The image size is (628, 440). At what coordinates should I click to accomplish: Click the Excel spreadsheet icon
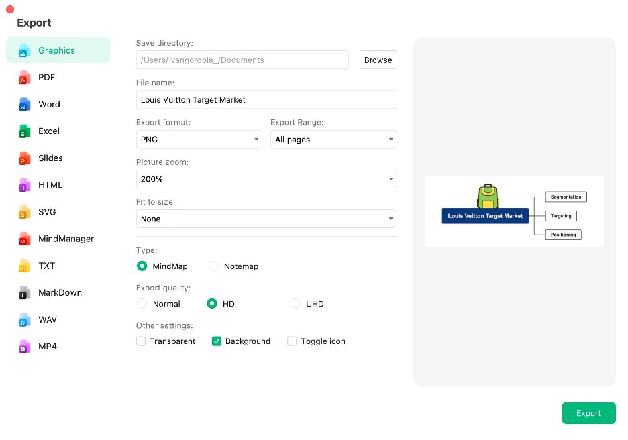(24, 131)
